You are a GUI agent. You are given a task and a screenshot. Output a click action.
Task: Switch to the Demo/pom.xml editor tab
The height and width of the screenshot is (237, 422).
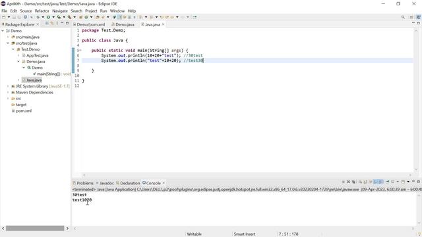(89, 24)
